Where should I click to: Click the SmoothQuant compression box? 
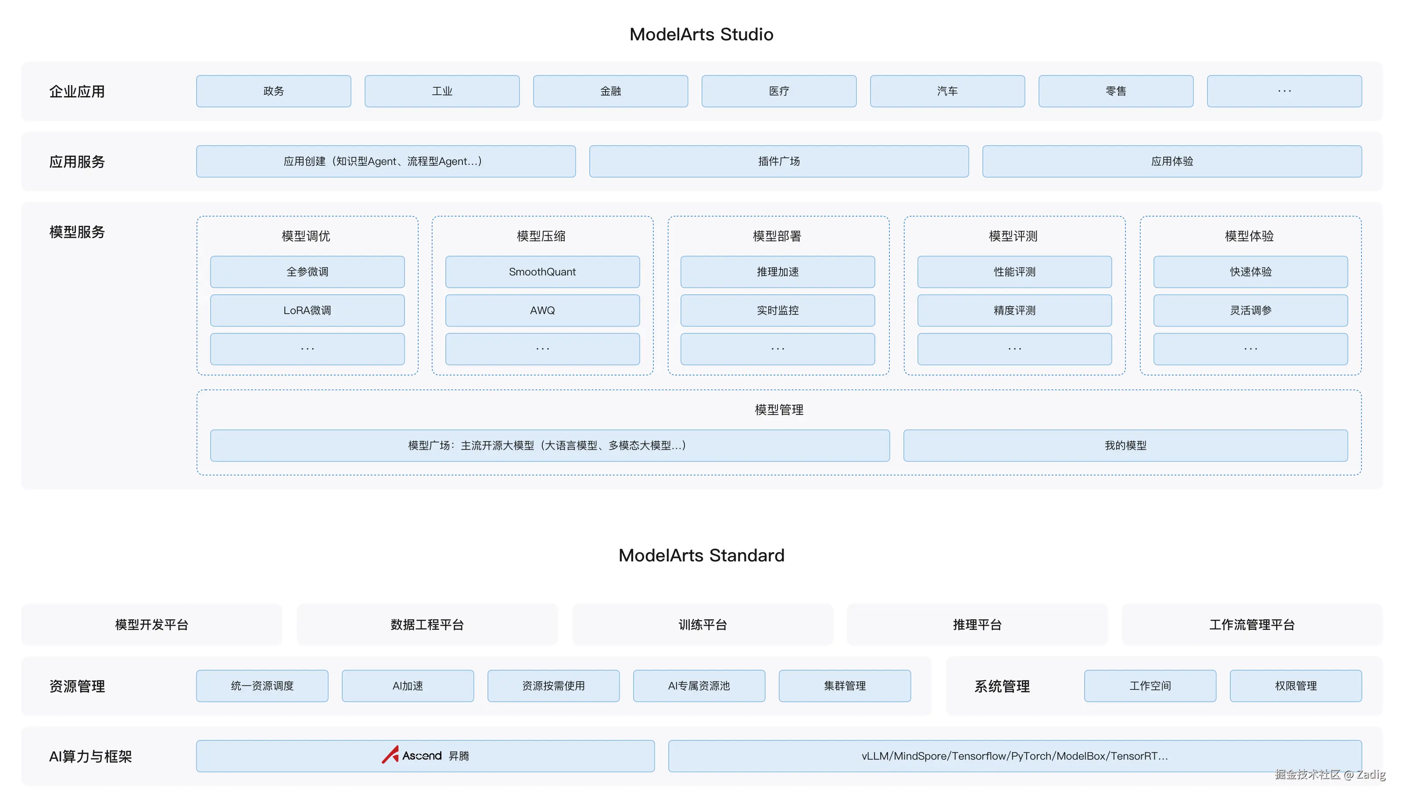[x=542, y=271]
